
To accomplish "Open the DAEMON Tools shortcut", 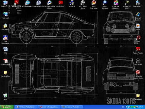I will [39, 3].
